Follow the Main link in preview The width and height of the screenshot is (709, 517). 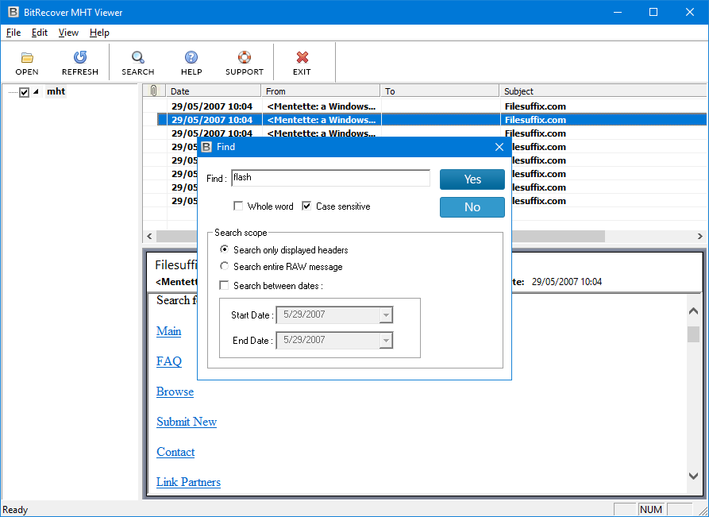click(168, 331)
